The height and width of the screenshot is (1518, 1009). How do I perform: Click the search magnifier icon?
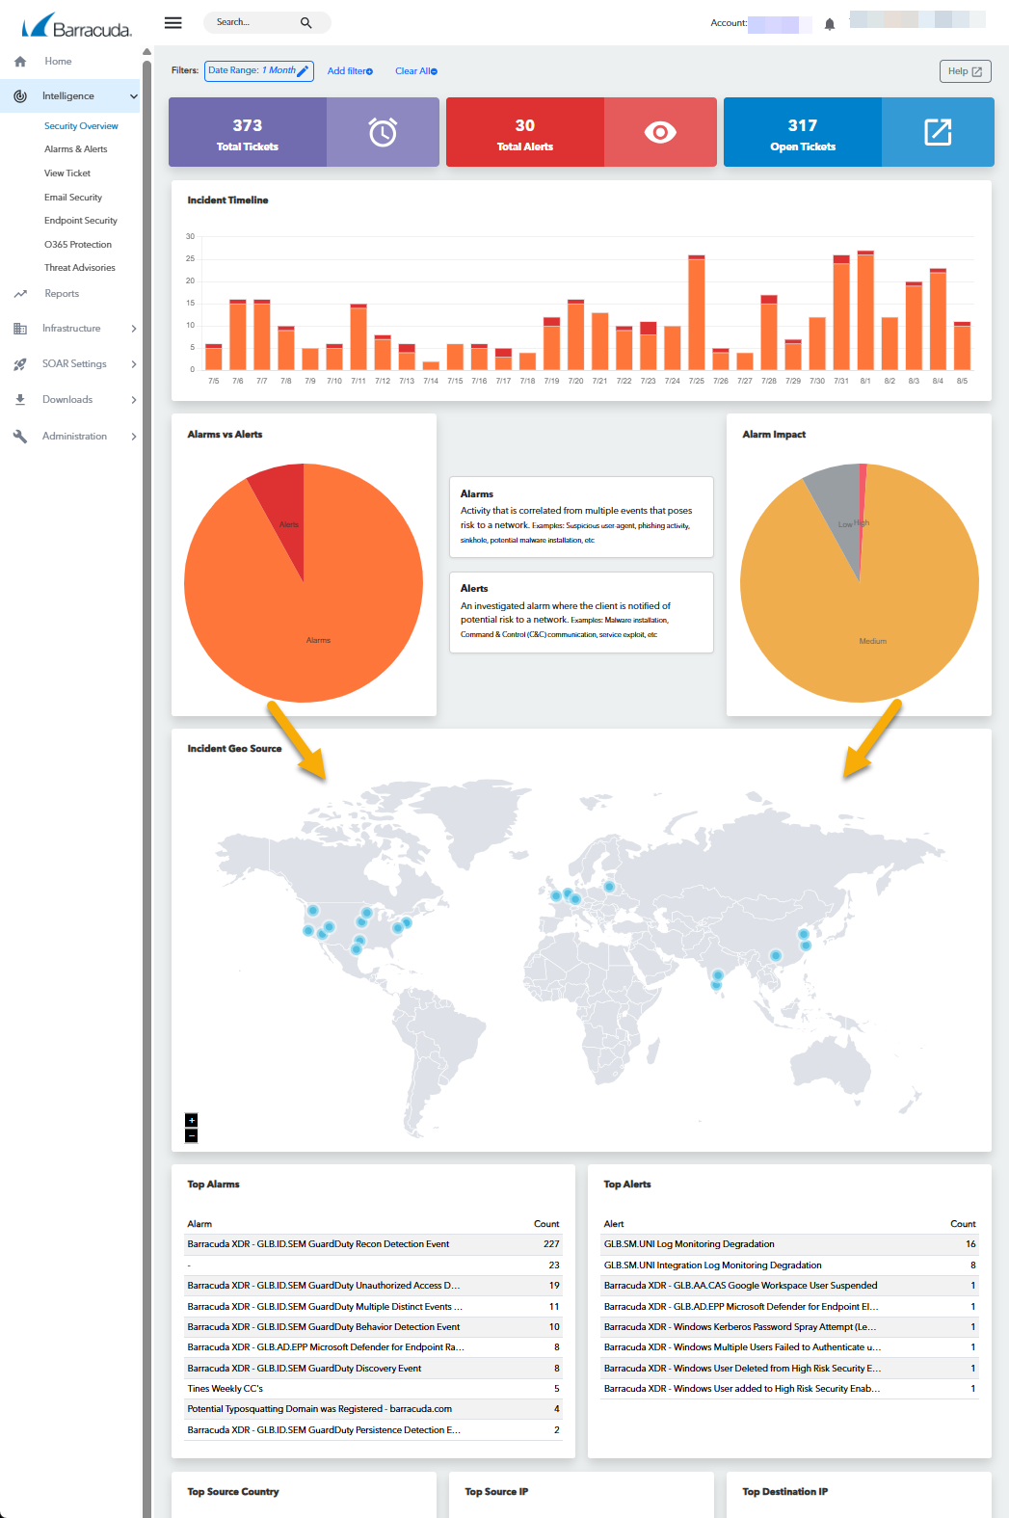click(x=305, y=22)
